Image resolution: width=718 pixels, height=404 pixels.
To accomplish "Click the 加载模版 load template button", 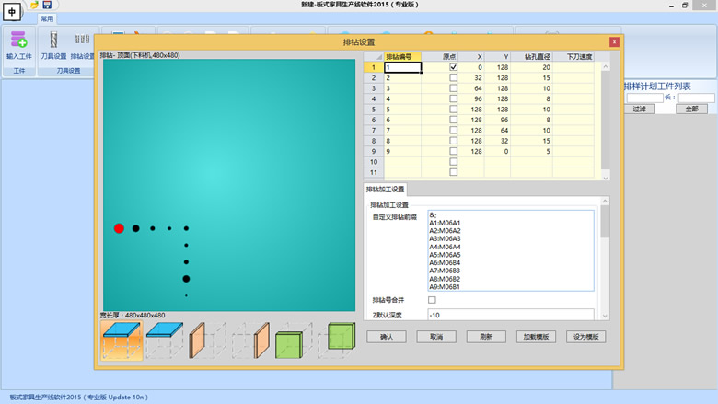I will click(537, 337).
